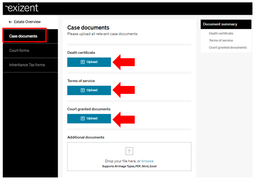Click the Additional documents section label
The height and width of the screenshot is (181, 256).
[x=86, y=137]
